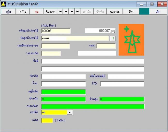168x132 pixels.
Task: Click the green drug allergy field
Action: point(93,106)
